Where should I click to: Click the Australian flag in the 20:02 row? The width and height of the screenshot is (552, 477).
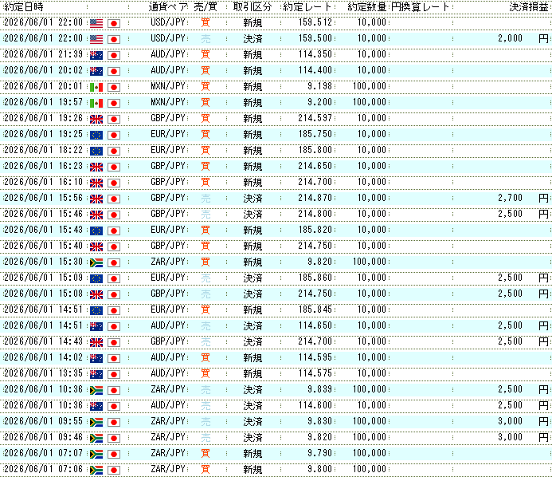[96, 71]
